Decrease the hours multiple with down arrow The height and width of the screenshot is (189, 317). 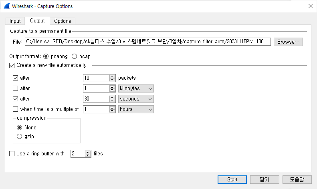[x=112, y=111]
